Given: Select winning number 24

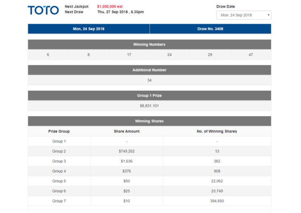Looking at the screenshot, I should (x=169, y=55).
